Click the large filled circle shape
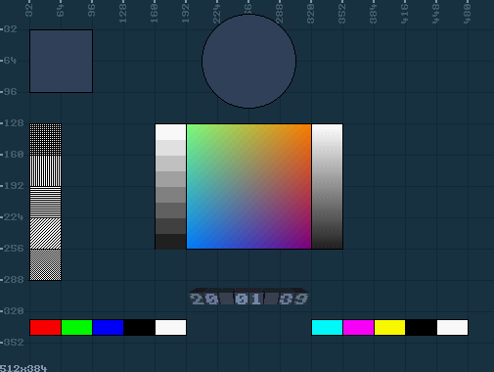Viewport: 494px width, 372px height. pyautogui.click(x=248, y=61)
